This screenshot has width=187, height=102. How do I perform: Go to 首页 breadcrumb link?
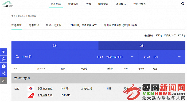pos(13,16)
